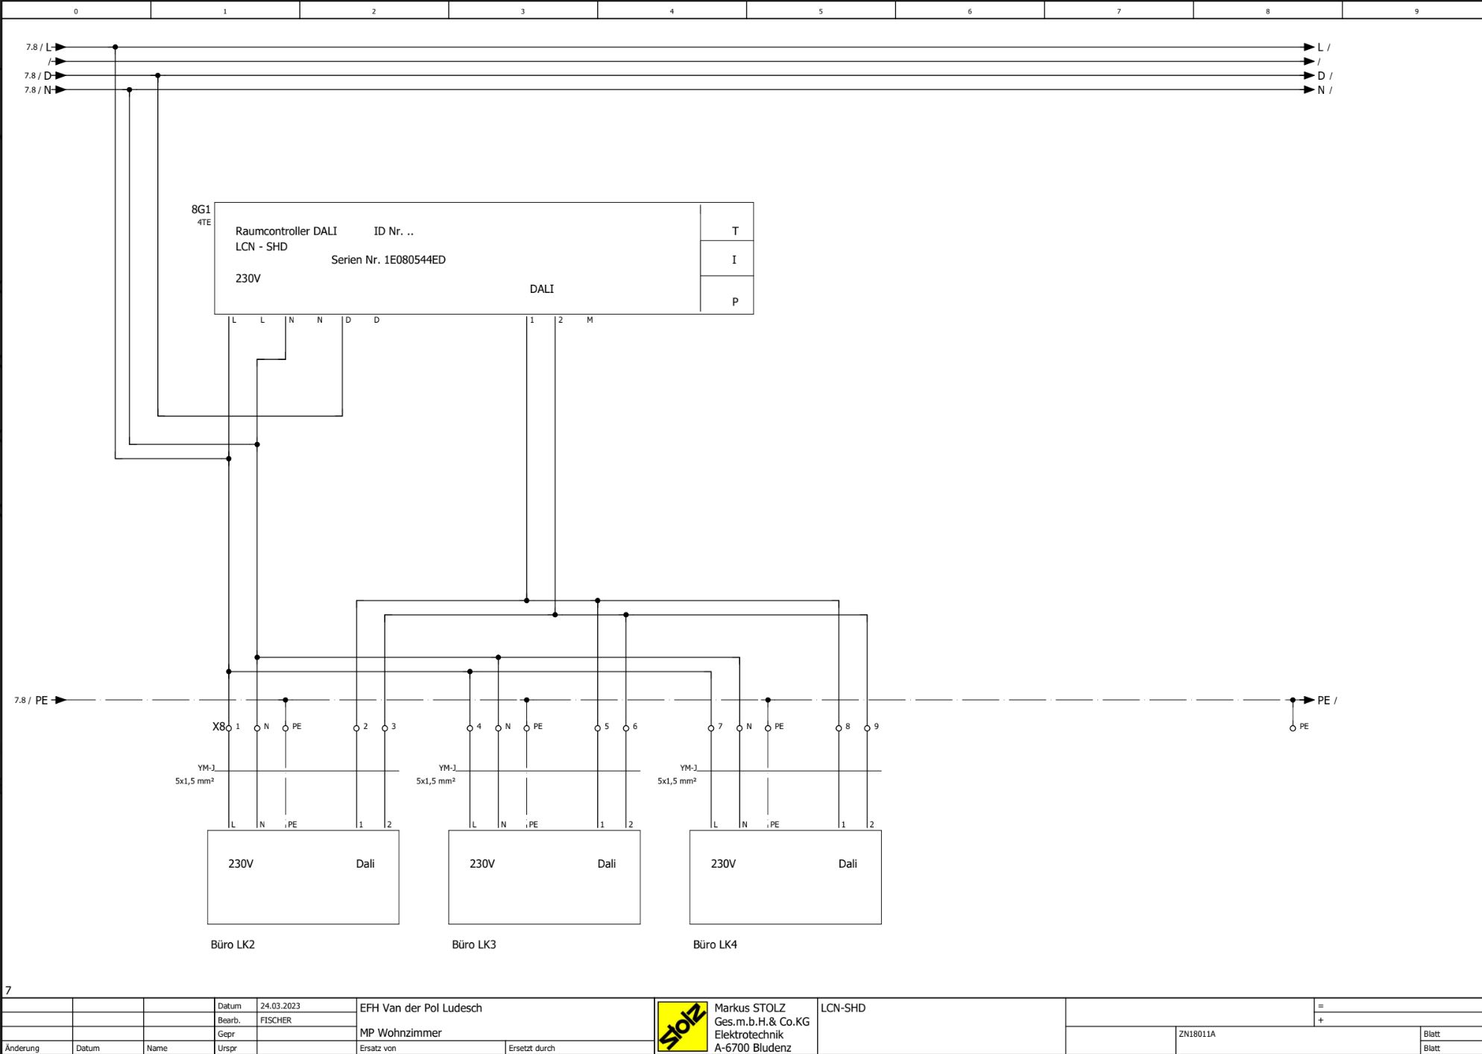
Task: Click the X8 terminal 1 circle
Action: click(x=229, y=728)
